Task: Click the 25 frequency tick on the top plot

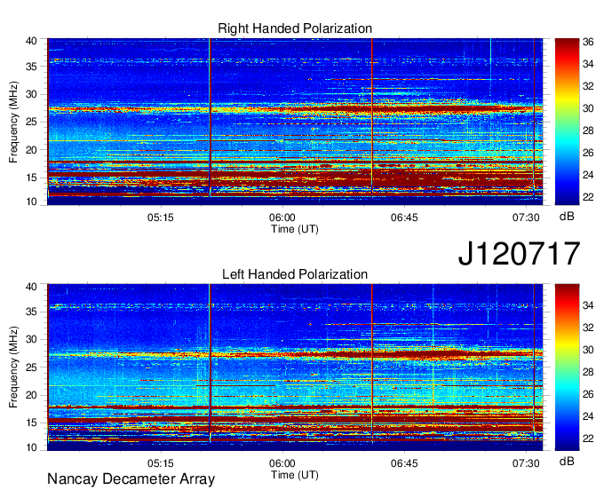Action: [31, 122]
